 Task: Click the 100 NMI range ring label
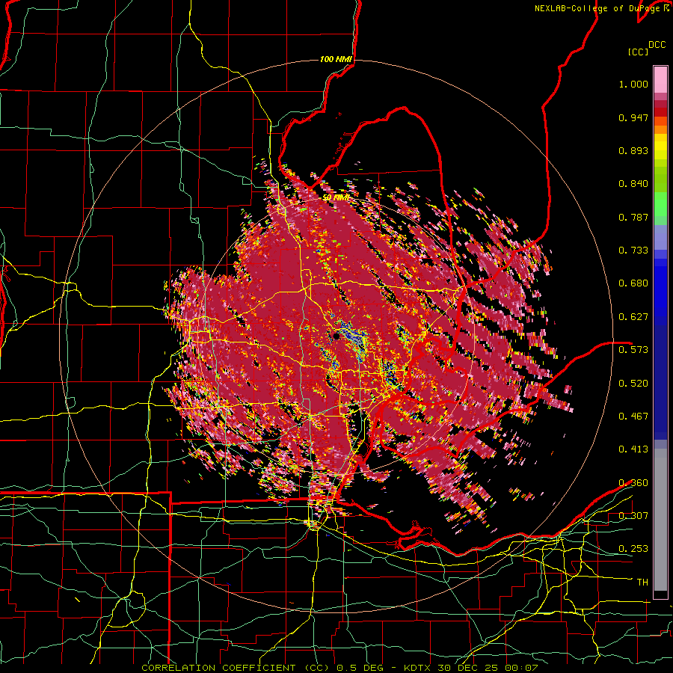[336, 59]
